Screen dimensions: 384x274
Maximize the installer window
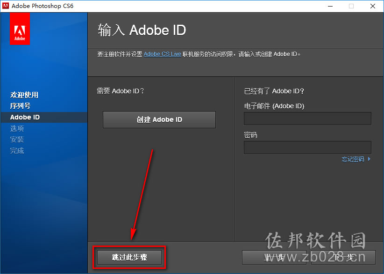tap(351, 6)
